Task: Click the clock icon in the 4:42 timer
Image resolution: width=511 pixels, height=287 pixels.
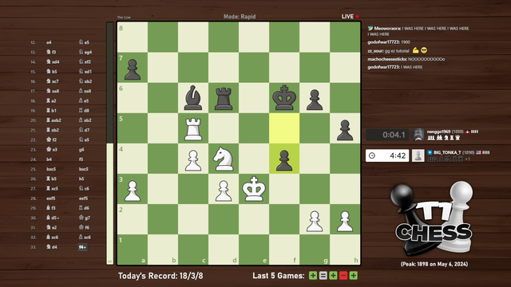Action: [372, 156]
